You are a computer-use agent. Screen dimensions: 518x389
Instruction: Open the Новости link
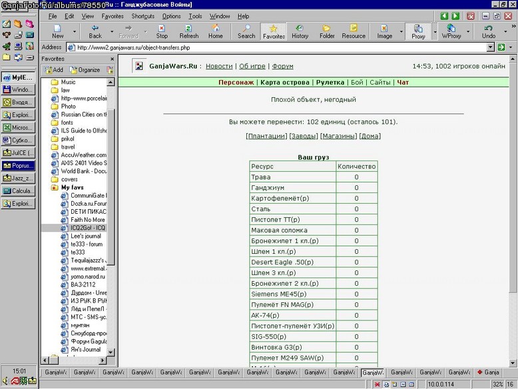click(219, 66)
